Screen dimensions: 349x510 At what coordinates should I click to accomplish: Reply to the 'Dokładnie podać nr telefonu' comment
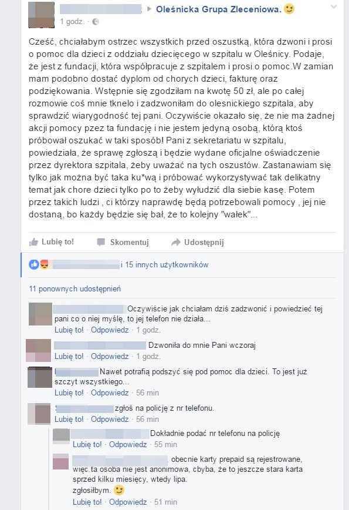tap(128, 444)
